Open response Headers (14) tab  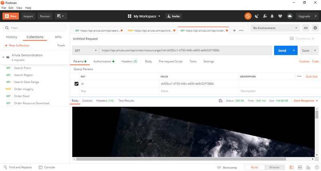coord(105,100)
